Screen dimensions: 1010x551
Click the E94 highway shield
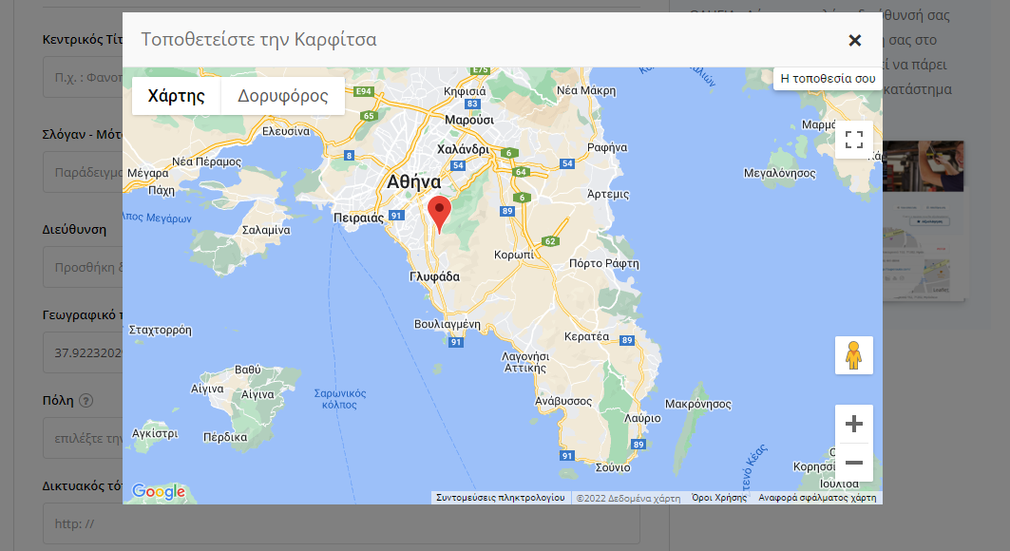[x=364, y=91]
